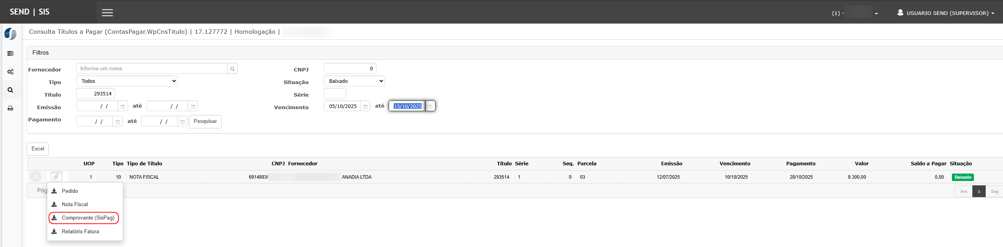Click the Pesquisar button
This screenshot has height=247, width=1003.
coord(205,121)
